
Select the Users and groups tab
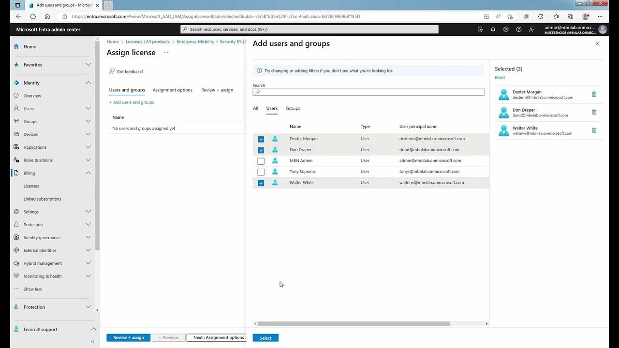pos(127,90)
